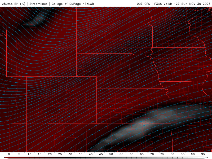Click the 25 label on color scale

pos(60,154)
